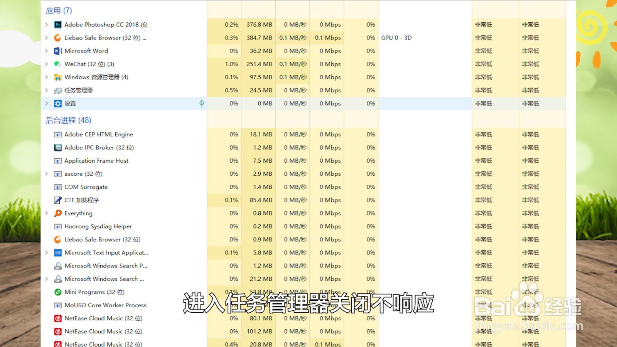Select the Mini Programs (32 位) process
Screen dimensions: 617x347
pos(94,292)
